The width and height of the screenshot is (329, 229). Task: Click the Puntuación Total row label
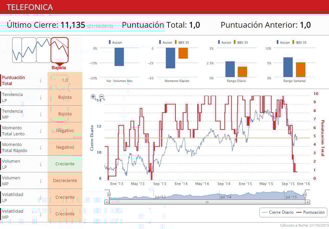coord(13,80)
